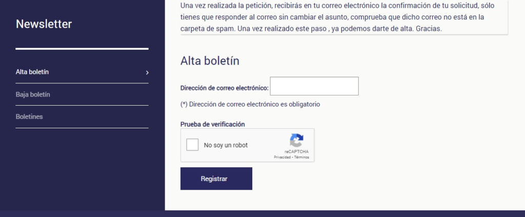Open the Alta boletín sidebar item

(x=32, y=72)
